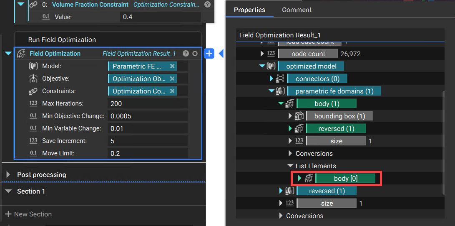Clear the Optimization Constraints input chip
The width and height of the screenshot is (455, 226).
pos(172,91)
